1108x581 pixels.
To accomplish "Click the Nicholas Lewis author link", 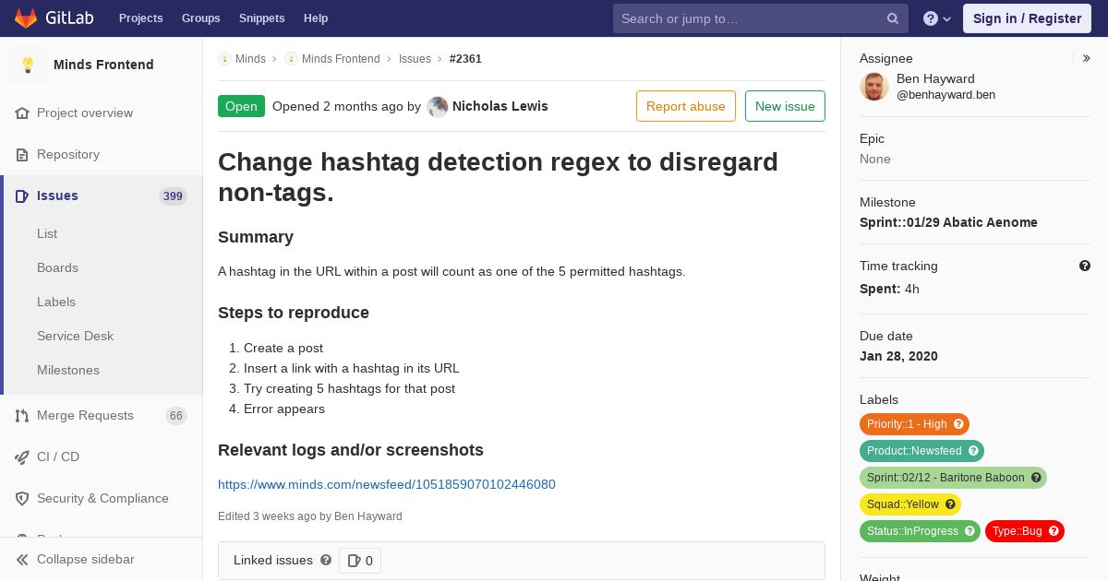I will (500, 106).
